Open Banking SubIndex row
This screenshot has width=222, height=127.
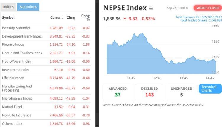[16, 28]
